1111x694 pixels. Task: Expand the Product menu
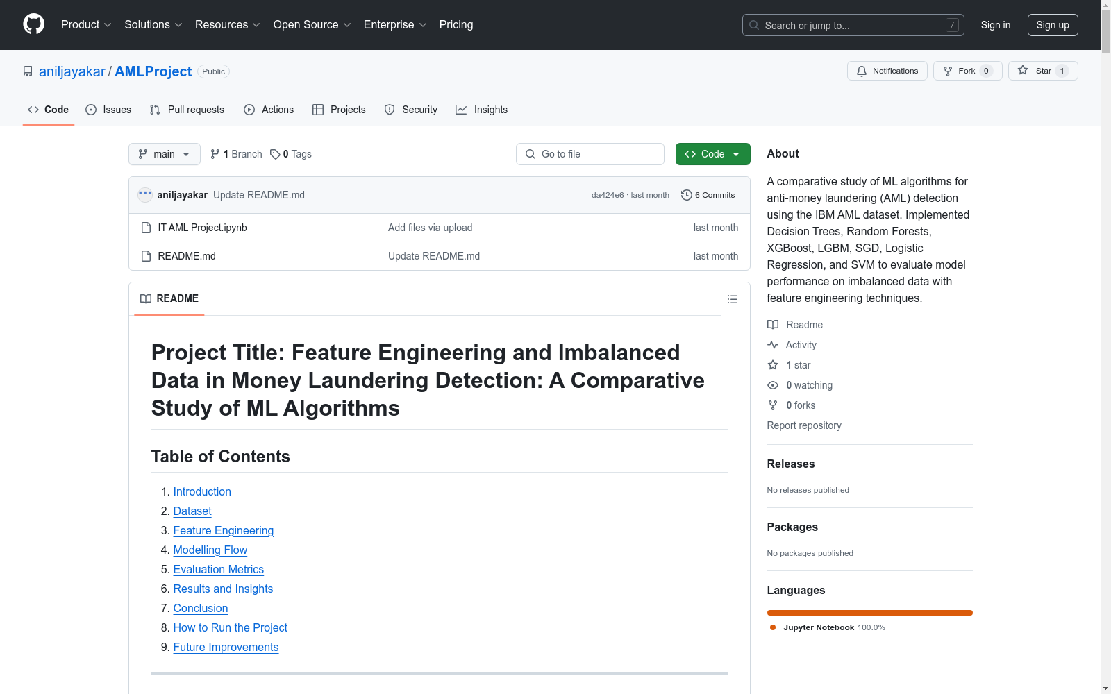(x=86, y=24)
